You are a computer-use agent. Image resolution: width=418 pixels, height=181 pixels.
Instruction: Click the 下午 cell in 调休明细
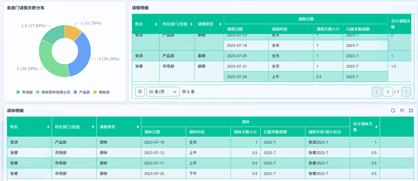[x=208, y=173]
